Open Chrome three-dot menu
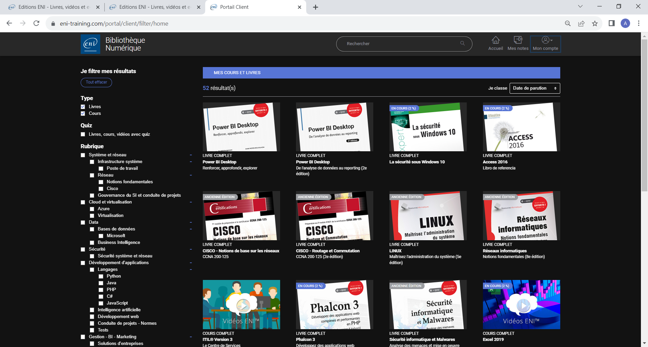The width and height of the screenshot is (648, 347). (x=639, y=23)
